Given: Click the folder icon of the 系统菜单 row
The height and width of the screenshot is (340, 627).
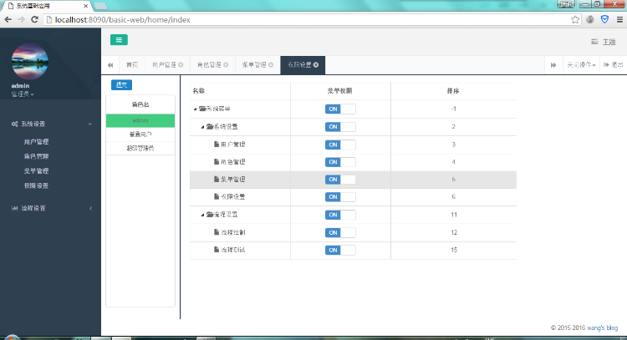Looking at the screenshot, I should [202, 109].
